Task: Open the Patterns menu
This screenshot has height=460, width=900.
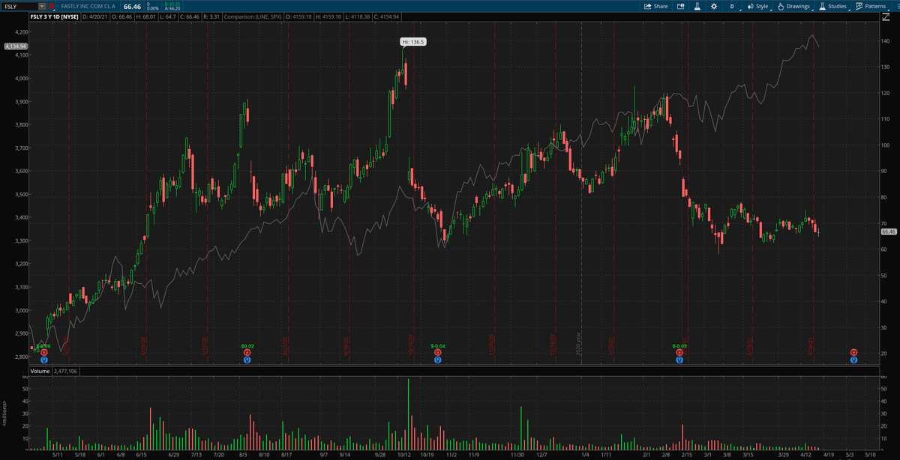Action: 870,6
